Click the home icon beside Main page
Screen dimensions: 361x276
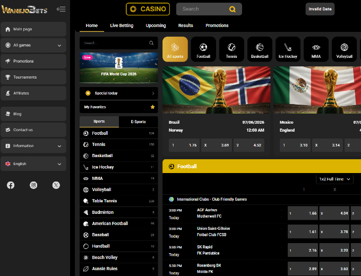8,29
